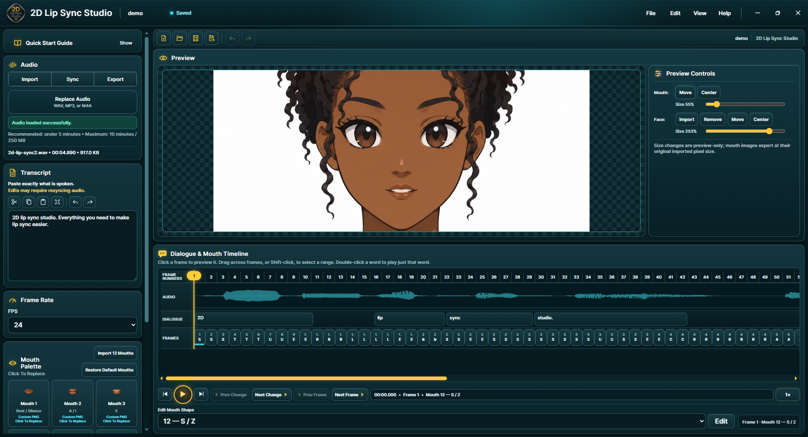Jump to start of timeline
The width and height of the screenshot is (808, 437).
point(165,394)
